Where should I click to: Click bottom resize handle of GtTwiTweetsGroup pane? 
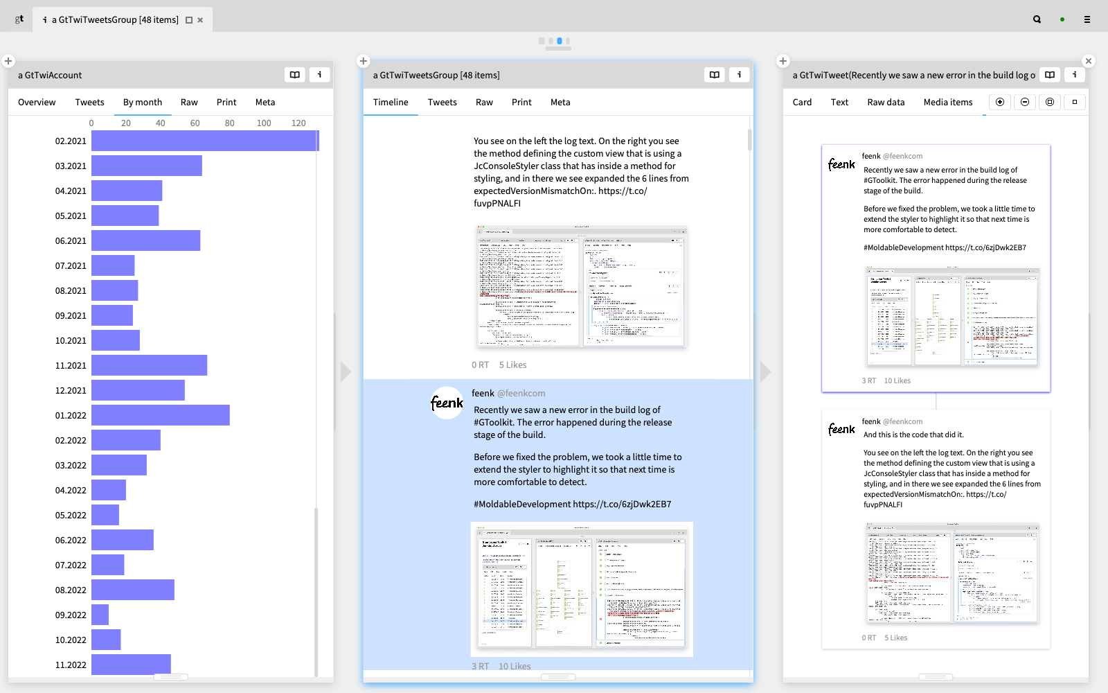click(x=558, y=677)
